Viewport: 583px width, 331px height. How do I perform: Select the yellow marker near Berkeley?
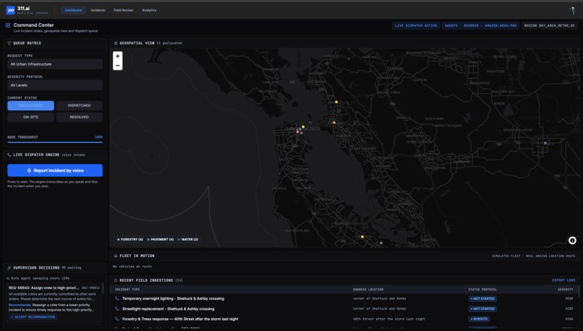click(x=336, y=102)
